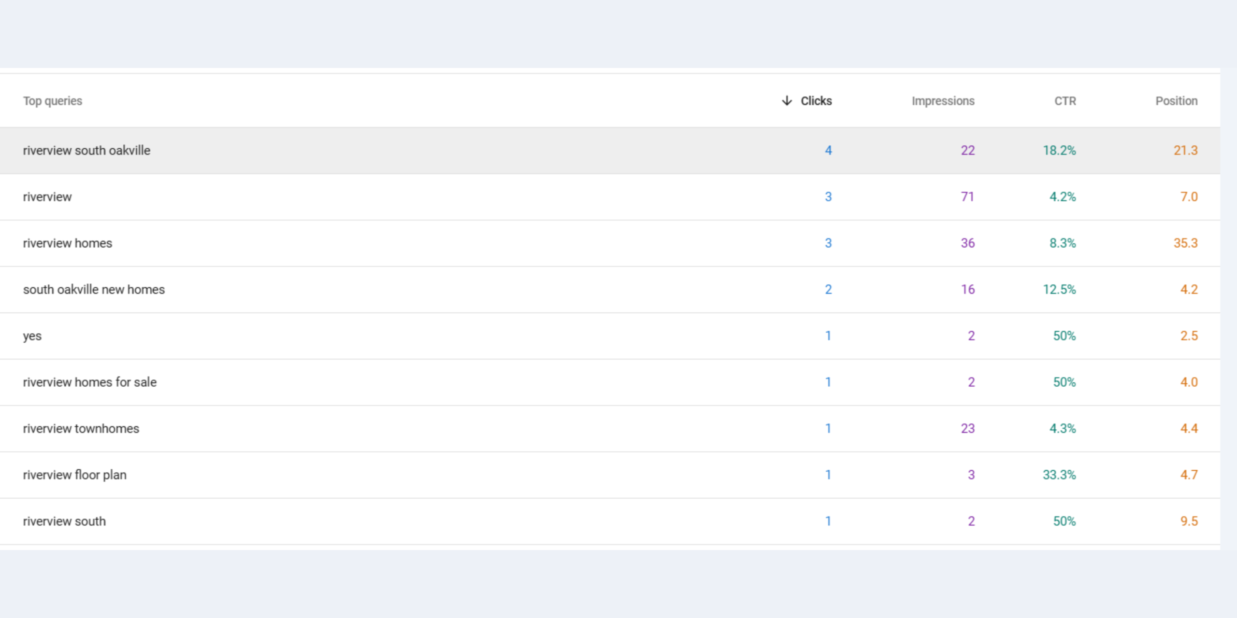
Task: Click impressions value 71 for riverview
Action: (x=967, y=197)
